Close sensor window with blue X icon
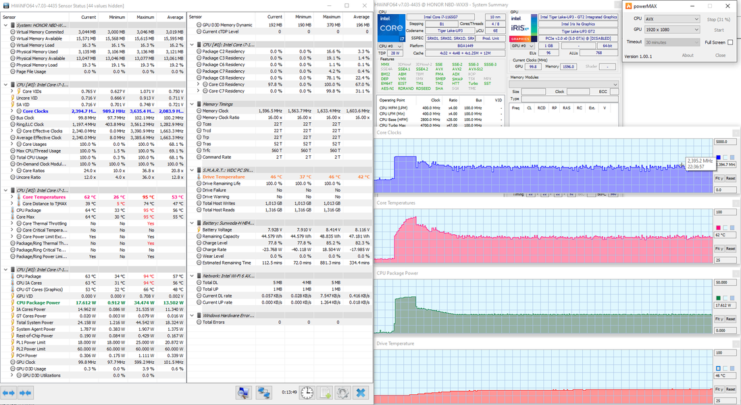 click(361, 392)
